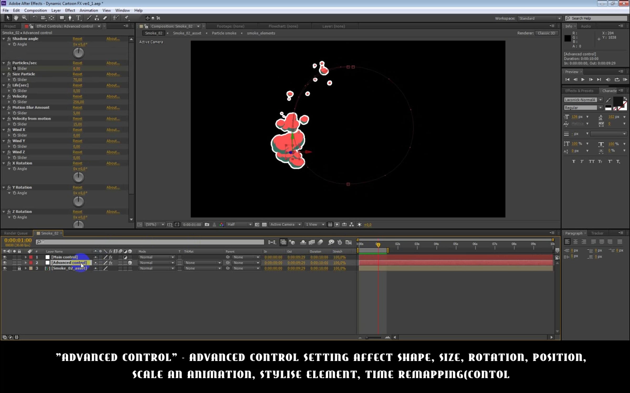Pick the Puppet Pin tool
630x393 pixels.
[127, 18]
